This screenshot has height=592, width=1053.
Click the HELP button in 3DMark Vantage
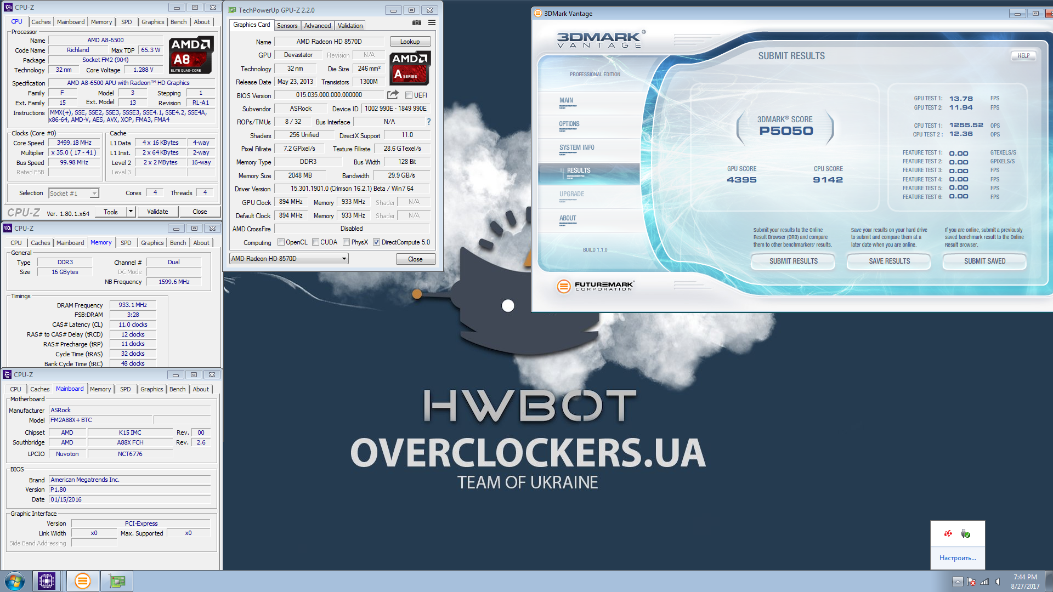pos(1023,55)
